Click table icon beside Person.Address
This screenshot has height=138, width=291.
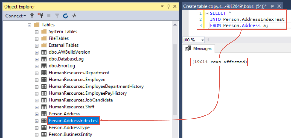click(x=44, y=114)
